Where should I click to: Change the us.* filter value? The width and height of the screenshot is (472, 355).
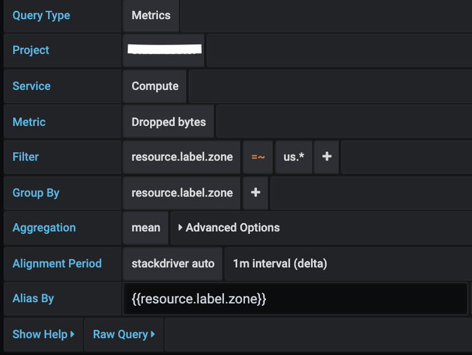[x=294, y=157]
